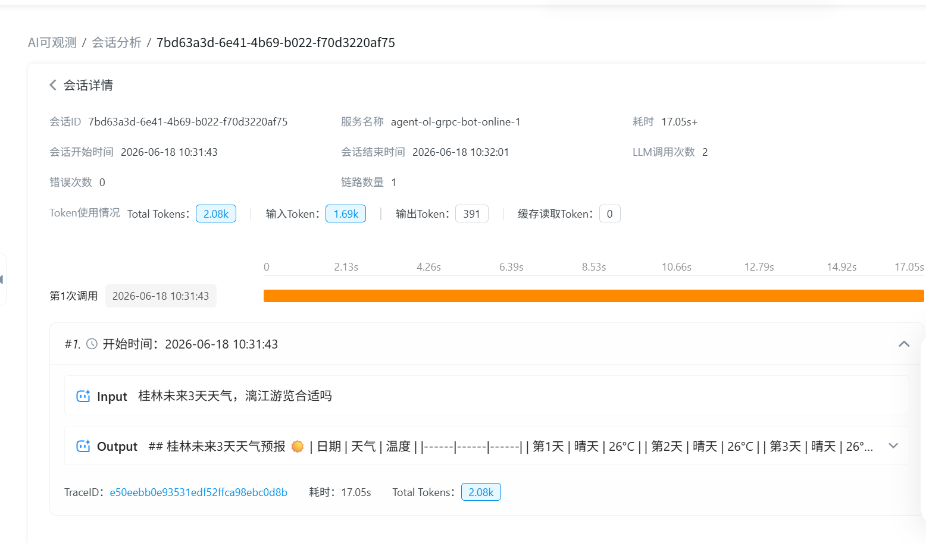Click the Output text 桂林未来3天天气预报
The image size is (926, 543).
click(x=226, y=446)
